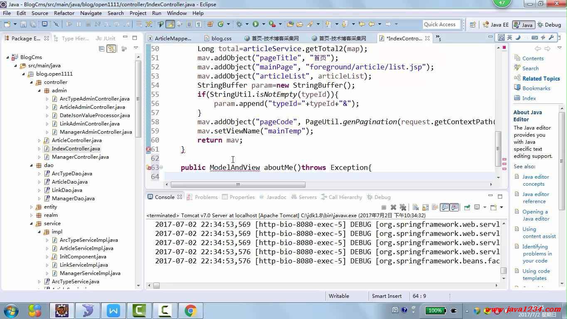567x319 pixels.
Task: Toggle Show Console on Standard Out
Action: [444, 207]
